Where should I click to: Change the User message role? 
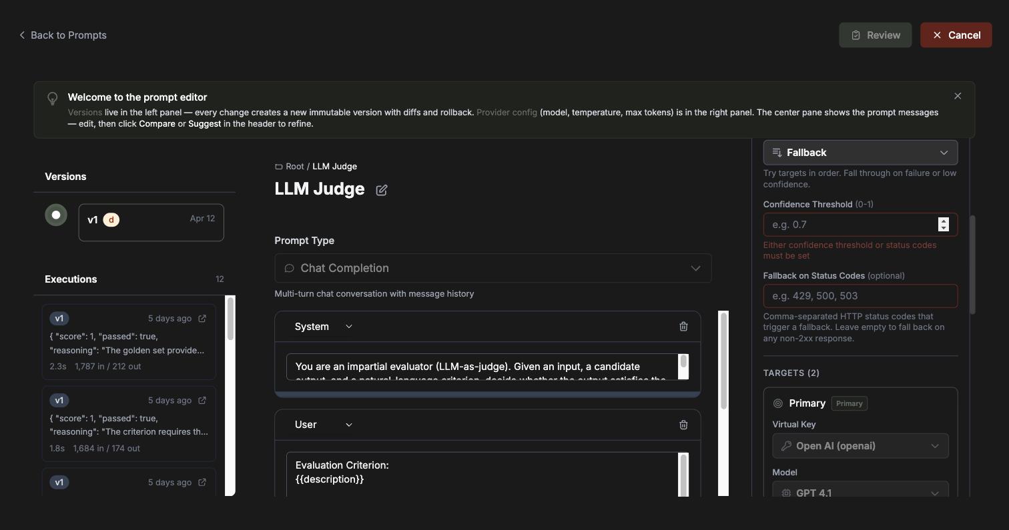(324, 425)
